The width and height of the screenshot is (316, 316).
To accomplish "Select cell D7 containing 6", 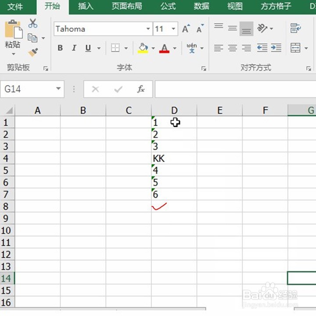I will (174, 194).
